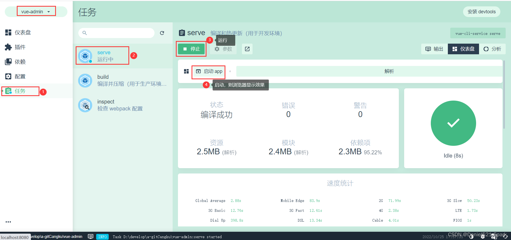This screenshot has height=240, width=511.
Task: Switch to the 分析 analyzer tab
Action: point(492,49)
